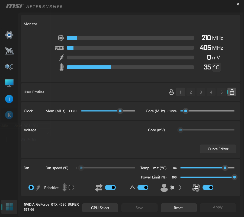Screen dimensions: 244x217
Task: Select prioritize temperature radio button
Action: (x=71, y=187)
